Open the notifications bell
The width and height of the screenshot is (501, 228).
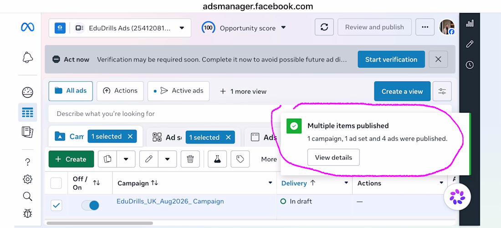tap(27, 57)
